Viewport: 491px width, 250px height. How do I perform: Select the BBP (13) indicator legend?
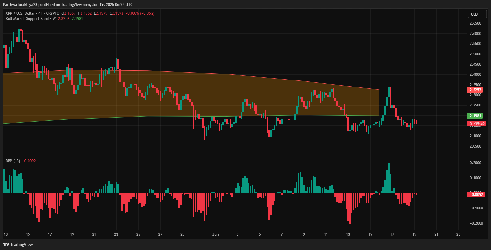tap(13, 161)
